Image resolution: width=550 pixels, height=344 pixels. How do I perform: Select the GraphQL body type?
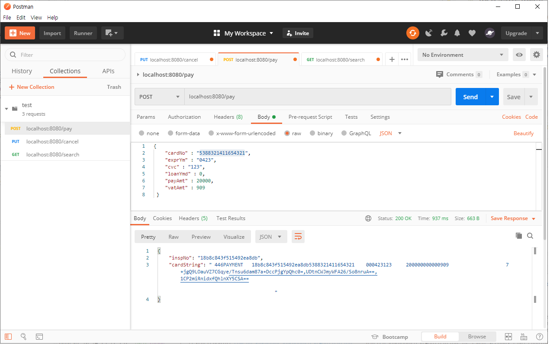(x=344, y=133)
